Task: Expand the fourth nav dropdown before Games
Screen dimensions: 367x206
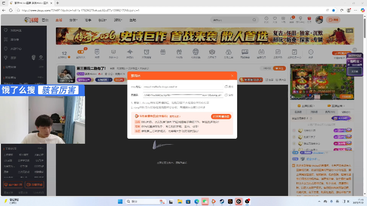Action: [102, 20]
